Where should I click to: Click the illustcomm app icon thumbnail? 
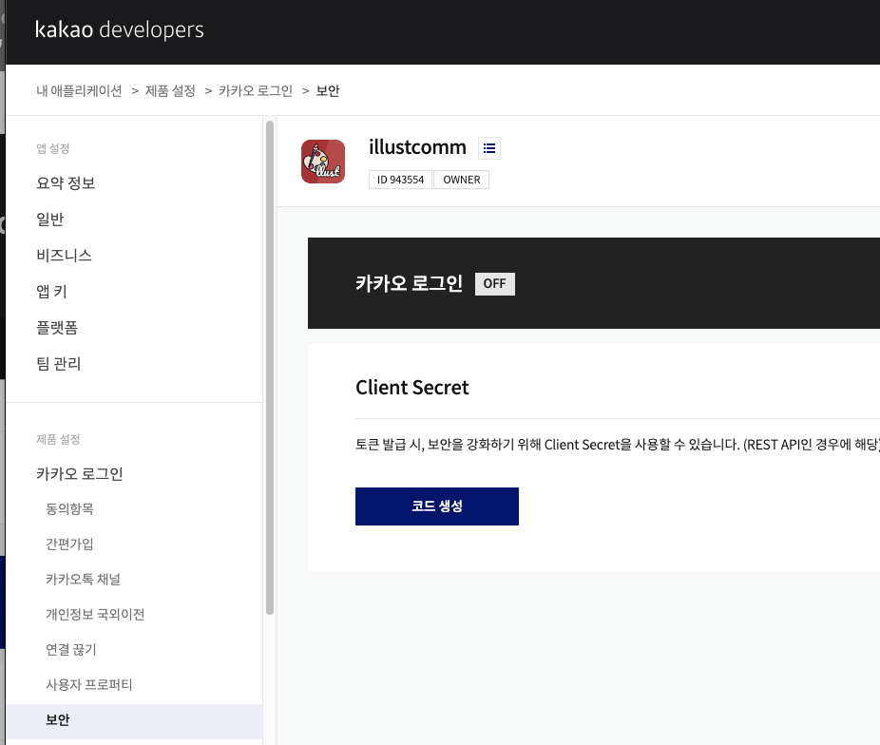pyautogui.click(x=323, y=162)
